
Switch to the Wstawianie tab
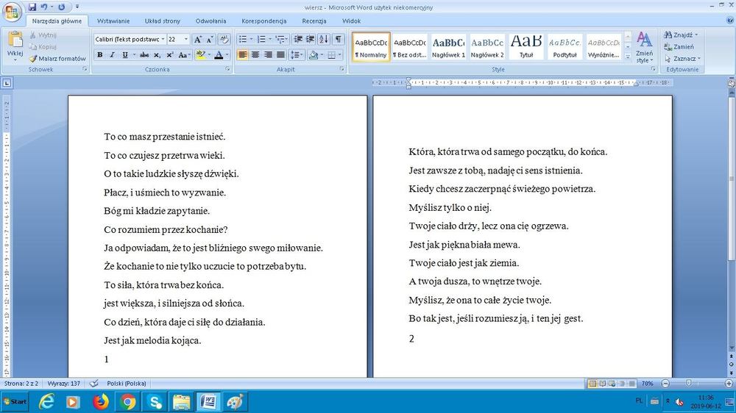click(x=115, y=21)
